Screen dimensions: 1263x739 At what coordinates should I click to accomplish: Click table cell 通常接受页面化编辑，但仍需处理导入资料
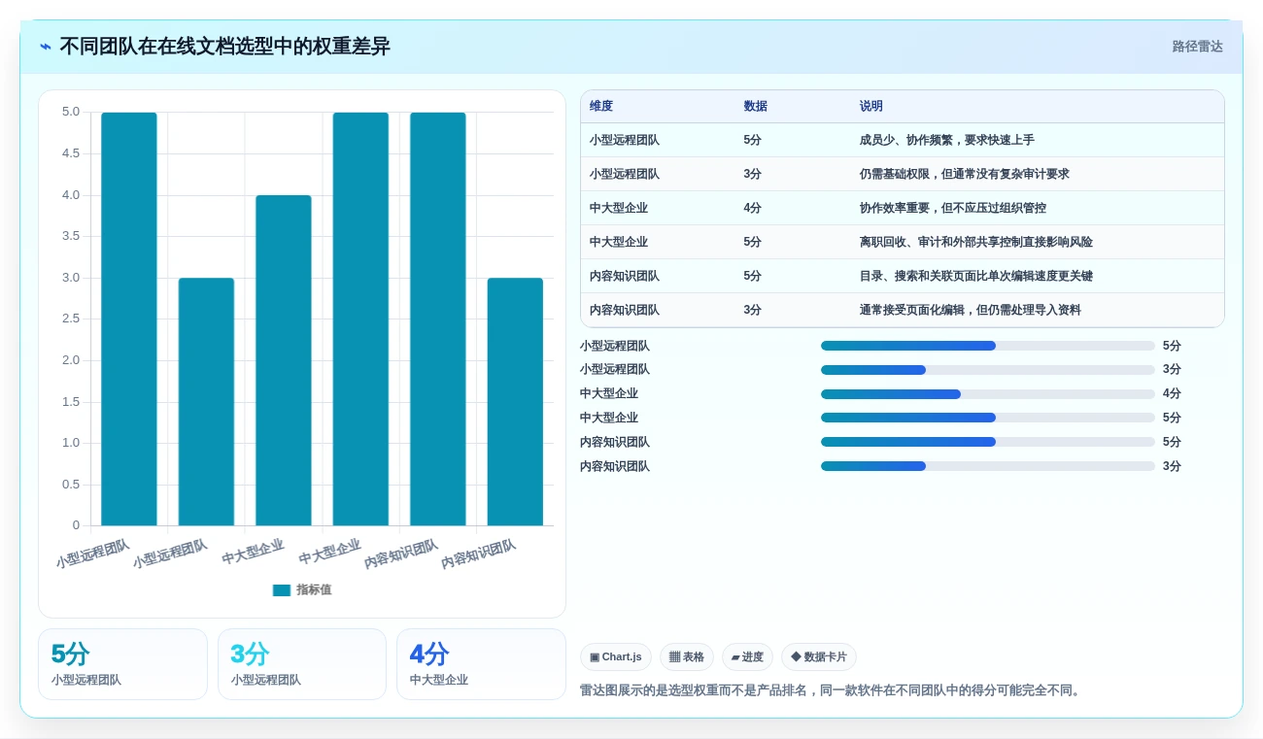pyautogui.click(x=971, y=310)
